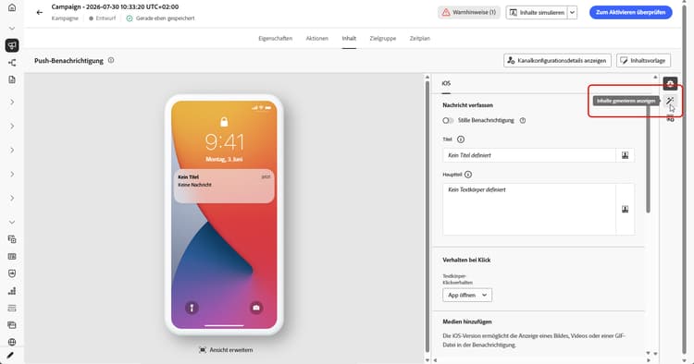The image size is (694, 364).
Task: Click the scroll-down arrow below the left panel scrollbar
Action: click(x=428, y=360)
